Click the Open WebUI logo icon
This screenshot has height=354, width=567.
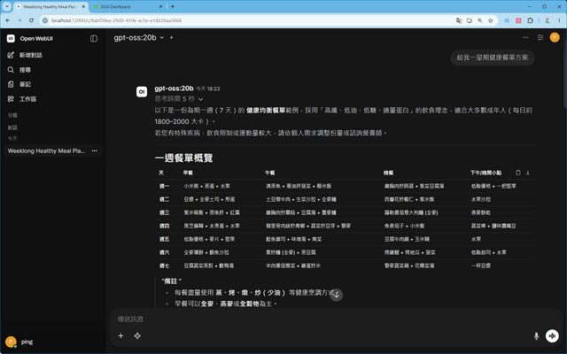click(11, 38)
